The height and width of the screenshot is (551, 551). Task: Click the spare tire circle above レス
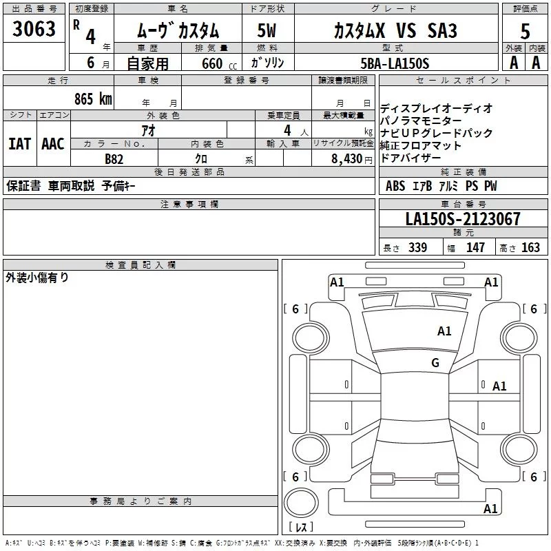point(301,503)
